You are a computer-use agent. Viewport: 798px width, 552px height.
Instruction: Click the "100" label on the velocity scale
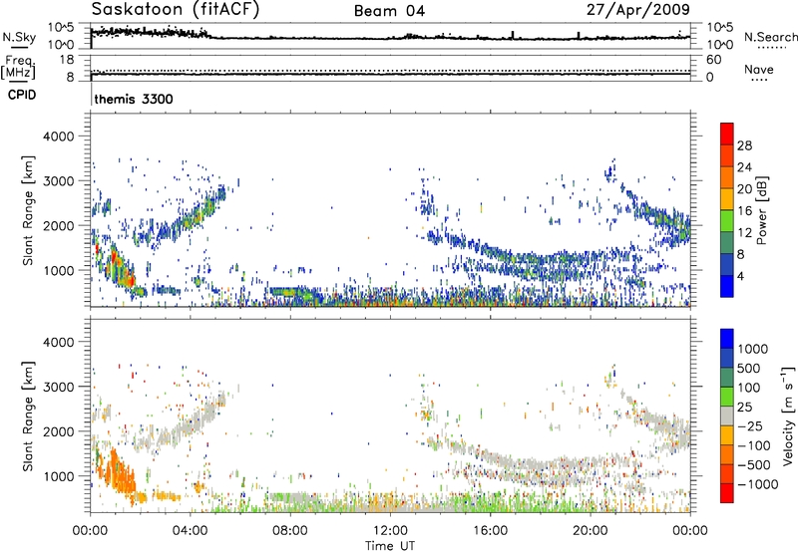pos(748,388)
